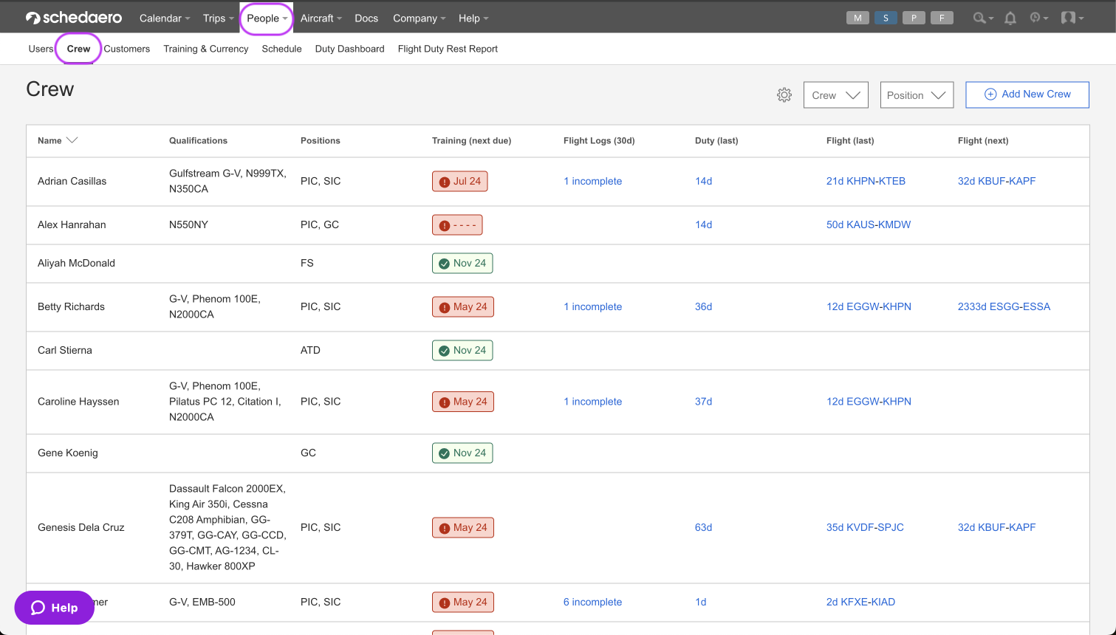The height and width of the screenshot is (635, 1116).
Task: Click Genesis Dela Cruz's May 24 badge
Action: point(463,528)
